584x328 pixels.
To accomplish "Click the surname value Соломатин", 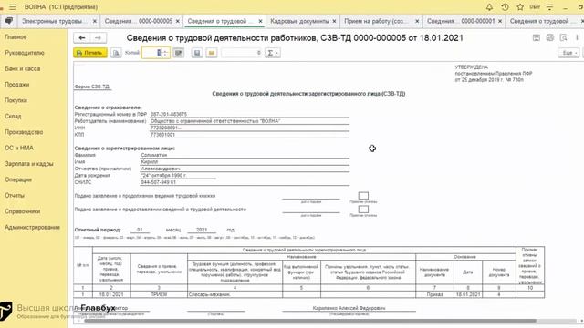I will click(x=154, y=155).
